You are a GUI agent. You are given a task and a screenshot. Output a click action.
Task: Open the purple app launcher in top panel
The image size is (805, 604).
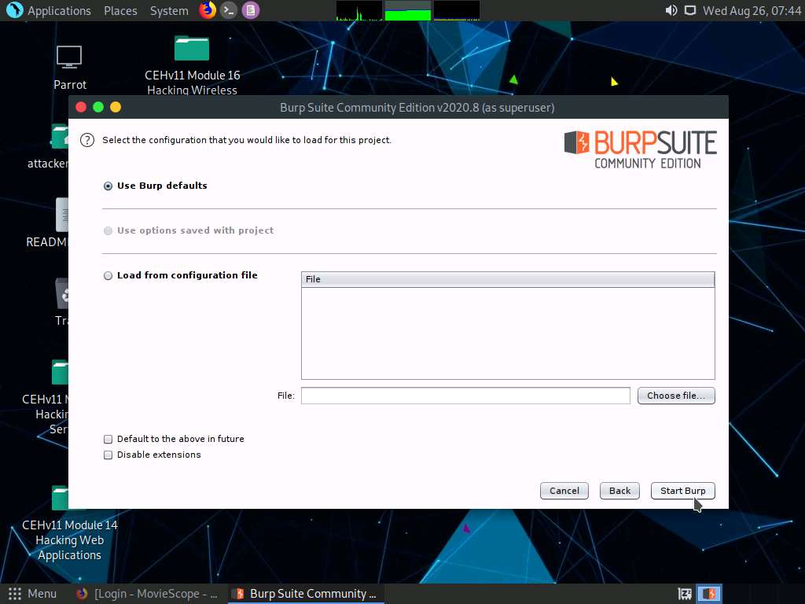click(x=249, y=10)
